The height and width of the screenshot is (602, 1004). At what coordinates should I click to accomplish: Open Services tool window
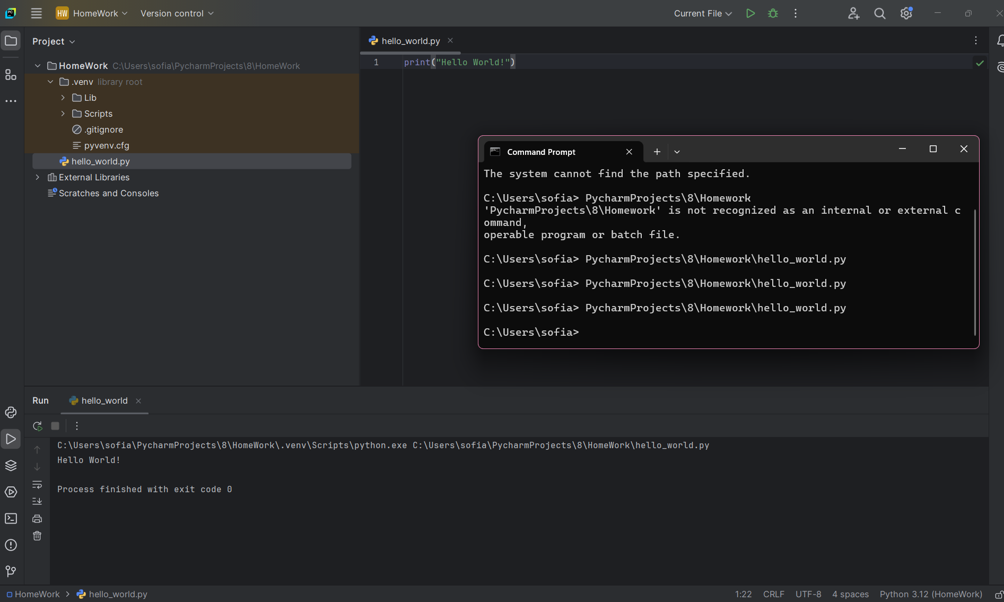tap(11, 492)
